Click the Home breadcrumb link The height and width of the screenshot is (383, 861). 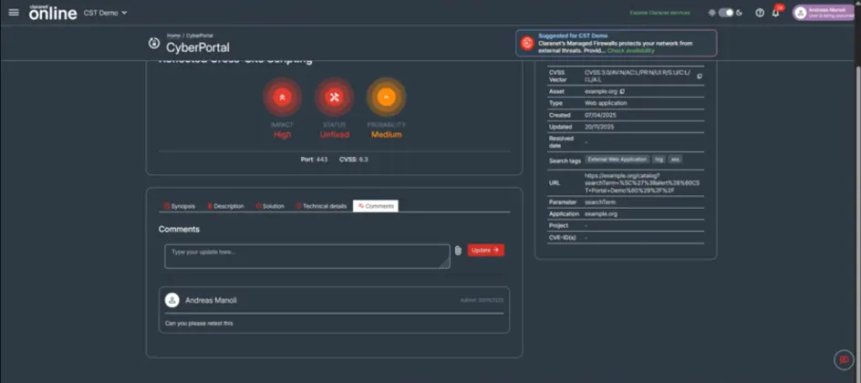coord(173,36)
